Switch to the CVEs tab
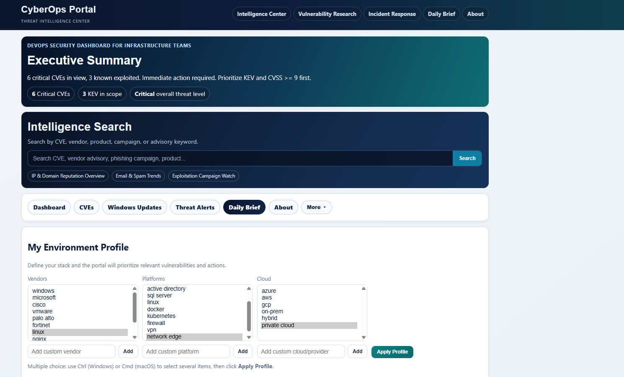 point(86,207)
